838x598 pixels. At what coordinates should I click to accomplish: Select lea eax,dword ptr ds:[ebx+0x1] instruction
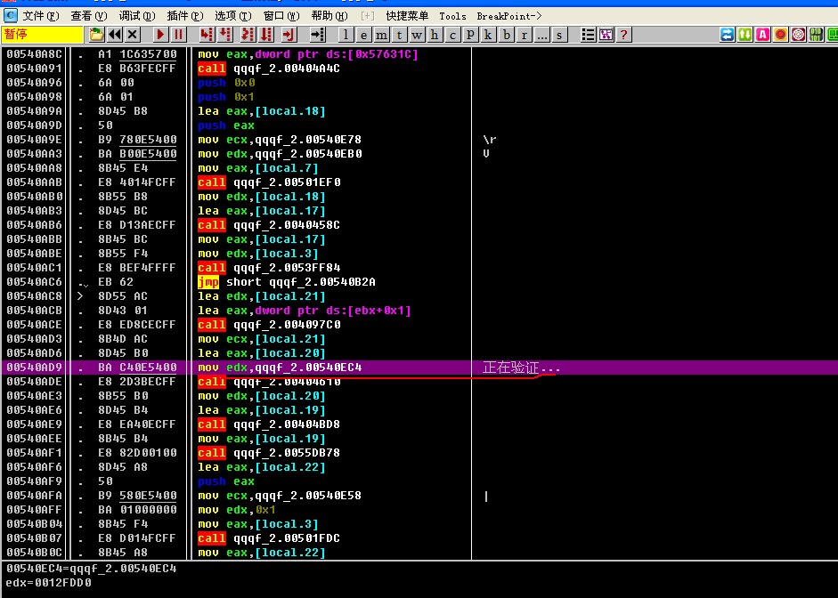coord(304,311)
